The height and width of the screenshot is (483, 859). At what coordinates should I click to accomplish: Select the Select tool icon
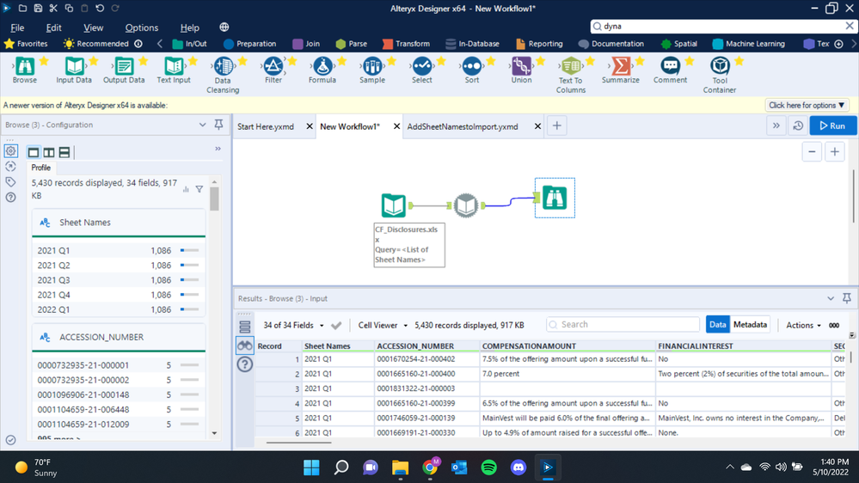(422, 66)
